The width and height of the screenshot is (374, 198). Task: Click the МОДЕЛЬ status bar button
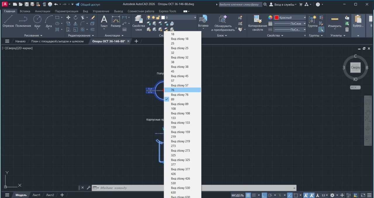(238, 195)
